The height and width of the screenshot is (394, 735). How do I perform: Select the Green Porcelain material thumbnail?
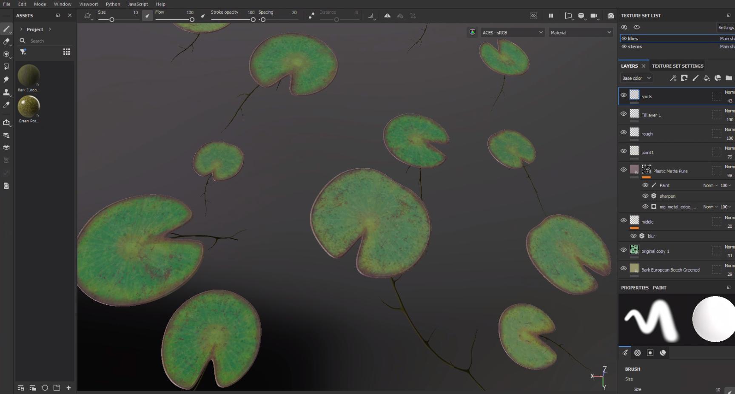pos(28,107)
